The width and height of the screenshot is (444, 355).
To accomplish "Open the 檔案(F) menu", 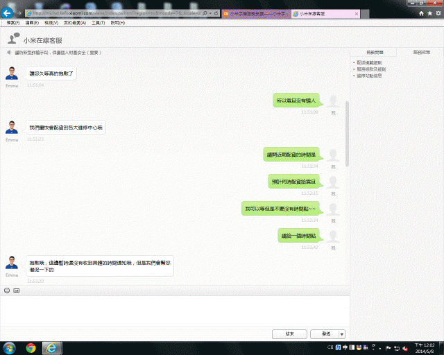I will tap(13, 23).
